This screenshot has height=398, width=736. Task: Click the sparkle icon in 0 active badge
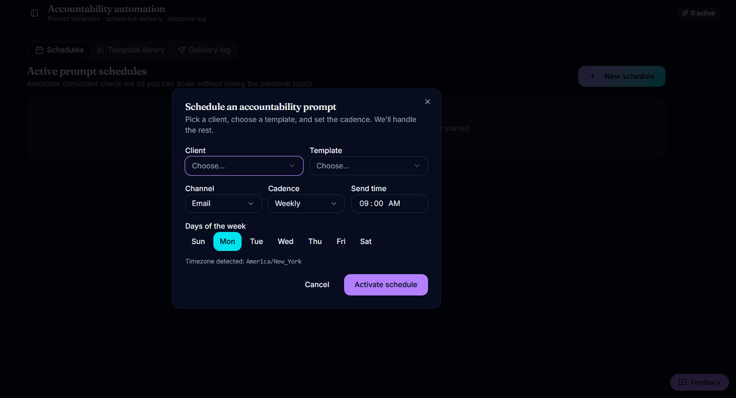pyautogui.click(x=685, y=13)
